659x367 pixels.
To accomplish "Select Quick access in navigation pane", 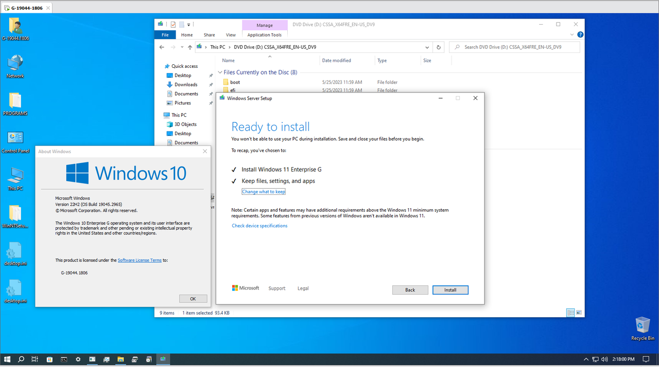I will (184, 66).
